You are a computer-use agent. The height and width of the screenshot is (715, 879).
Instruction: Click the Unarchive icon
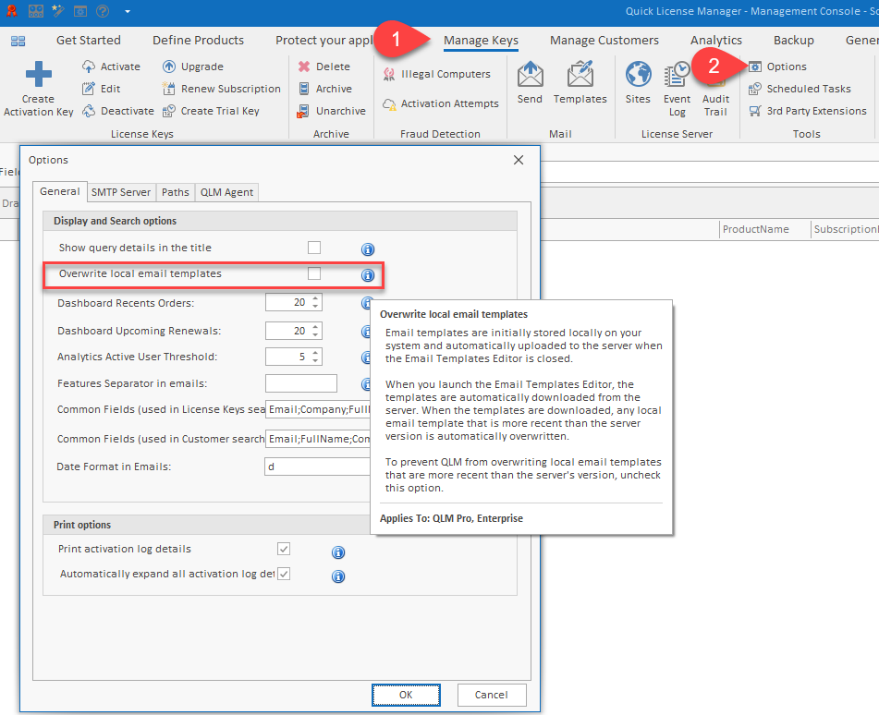click(303, 111)
